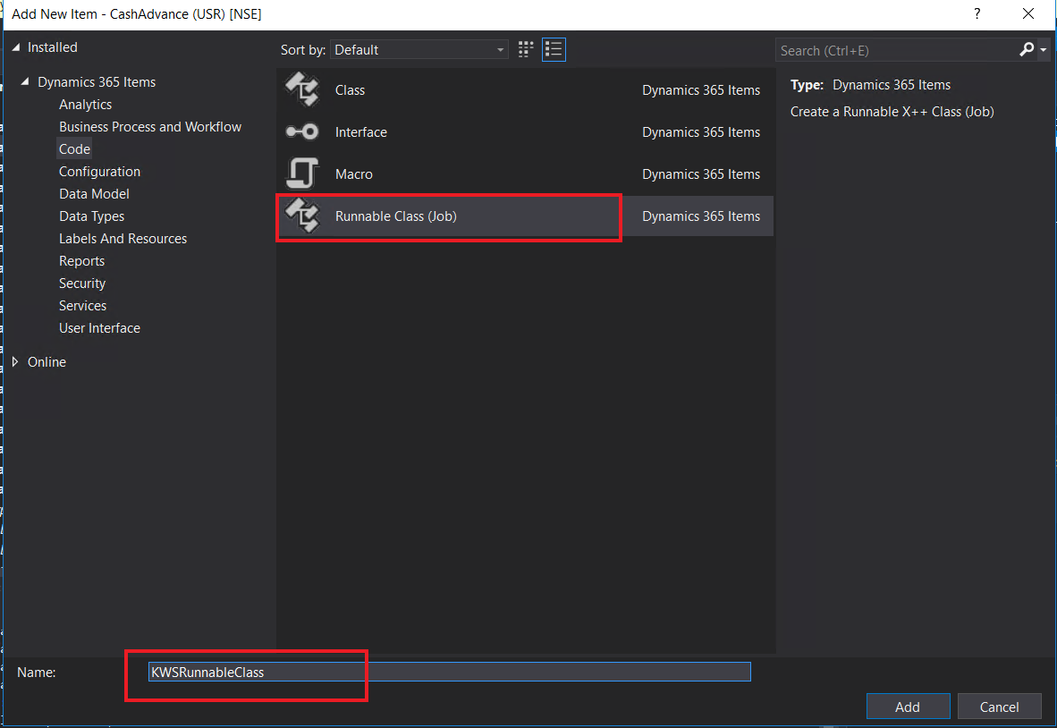Click Dynamics 365 Items in Runnable Class row
Screen dimensions: 1057x728
pos(701,216)
